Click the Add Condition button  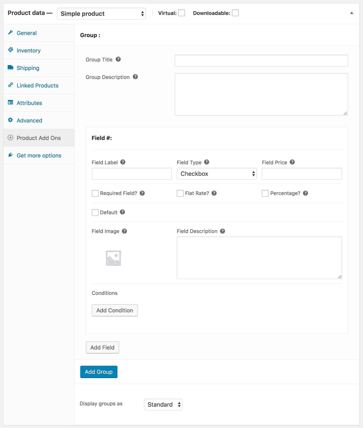tap(115, 310)
